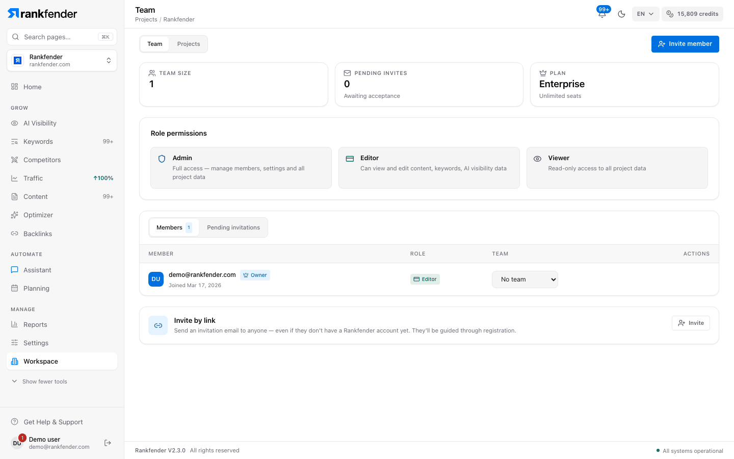
Task: Click the link icon beside Invite by link
Action: click(158, 325)
